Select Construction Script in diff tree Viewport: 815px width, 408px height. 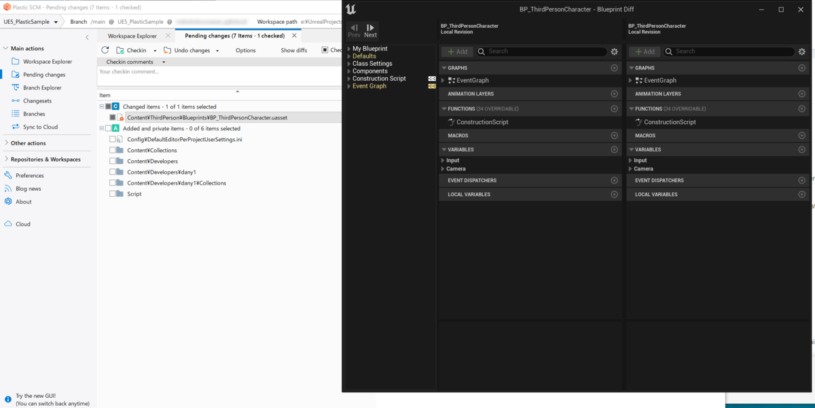tap(379, 79)
